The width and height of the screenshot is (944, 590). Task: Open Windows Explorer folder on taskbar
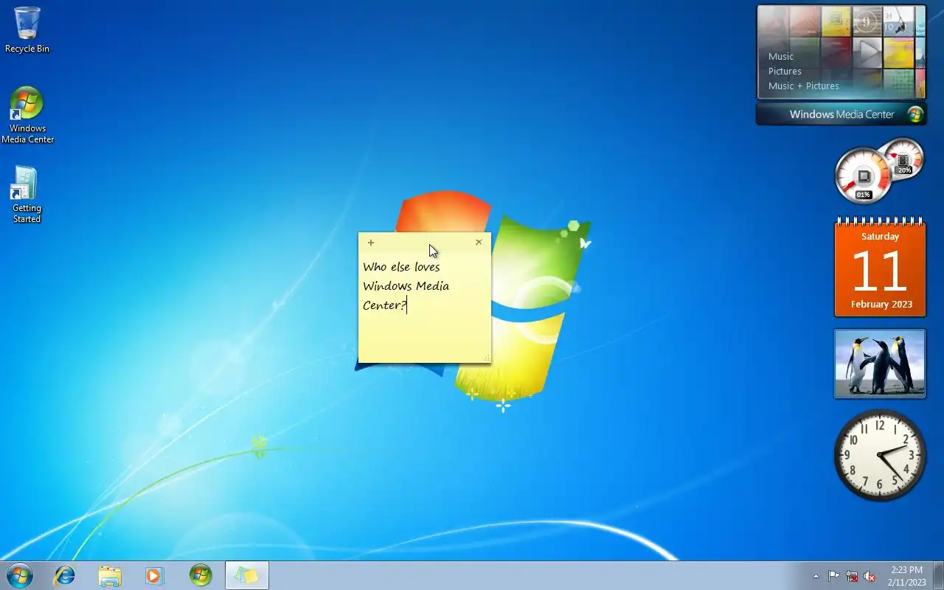tap(110, 575)
